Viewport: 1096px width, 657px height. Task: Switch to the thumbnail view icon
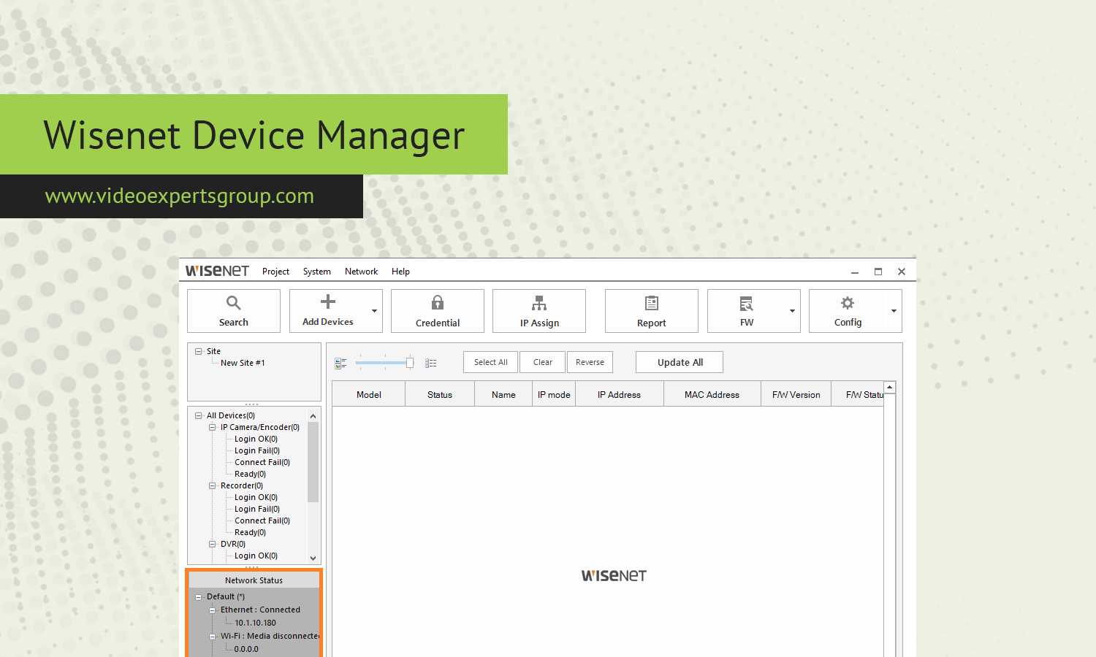click(340, 363)
